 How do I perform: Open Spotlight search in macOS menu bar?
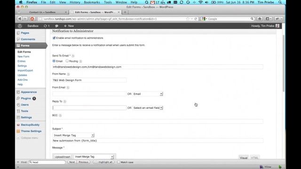click(x=280, y=2)
